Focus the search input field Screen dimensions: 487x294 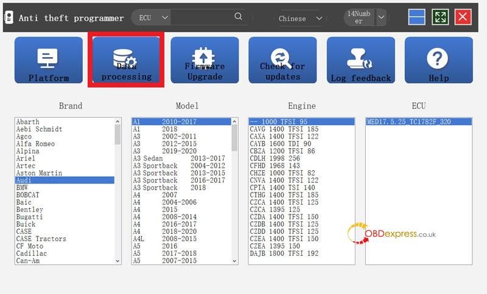coord(202,18)
